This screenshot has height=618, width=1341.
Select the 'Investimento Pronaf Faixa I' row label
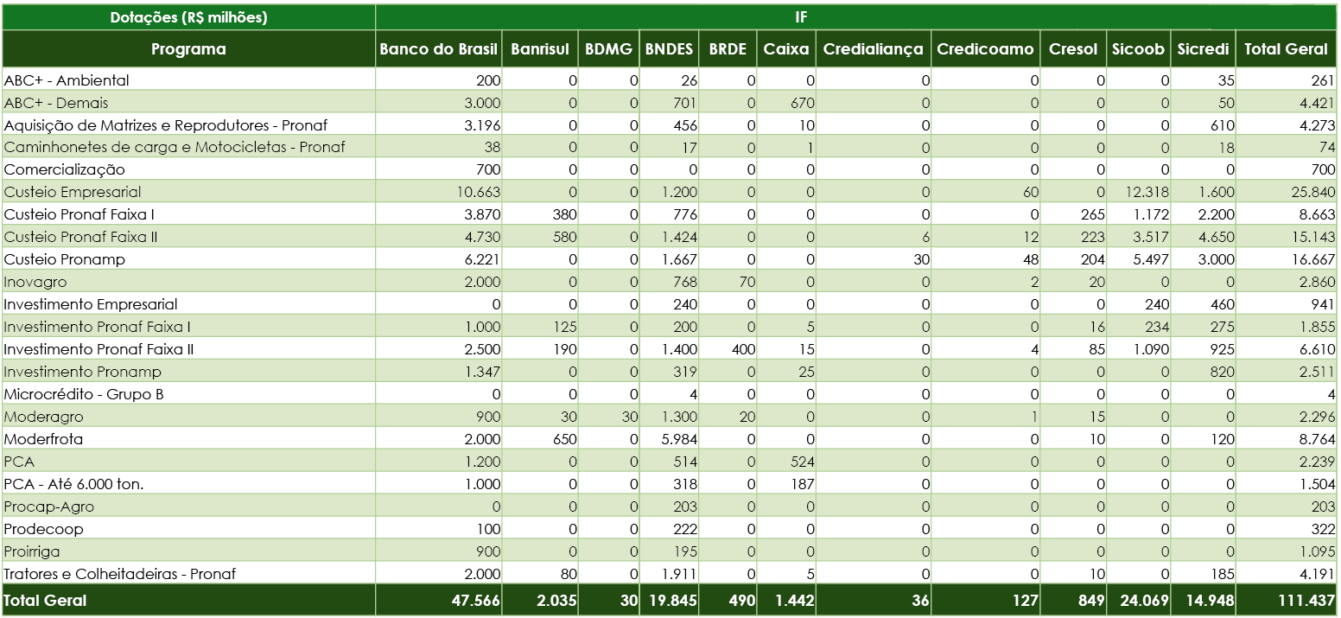[98, 327]
